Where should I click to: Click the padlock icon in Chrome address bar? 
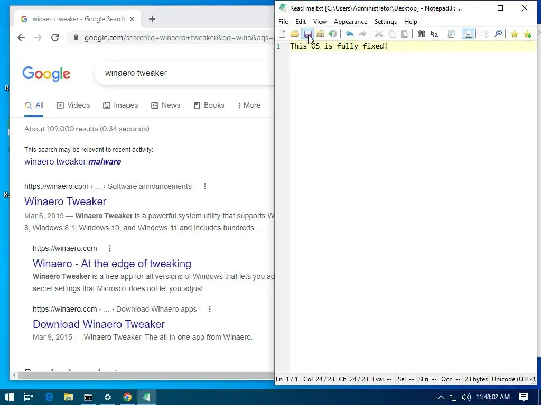76,37
